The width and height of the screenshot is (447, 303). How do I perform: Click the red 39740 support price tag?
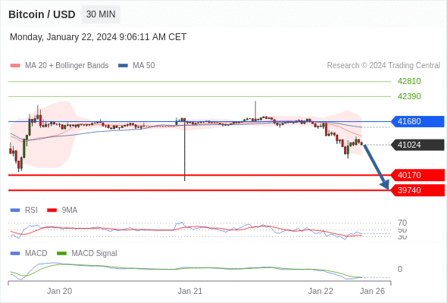coord(417,190)
